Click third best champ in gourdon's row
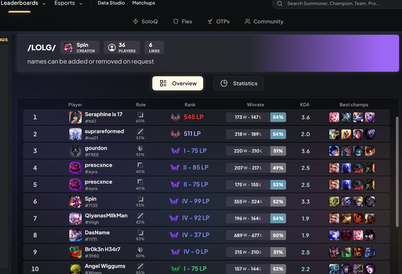Screen dimensions: 402x274 358,151
